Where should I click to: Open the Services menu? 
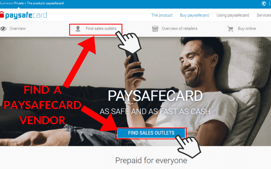pyautogui.click(x=264, y=15)
